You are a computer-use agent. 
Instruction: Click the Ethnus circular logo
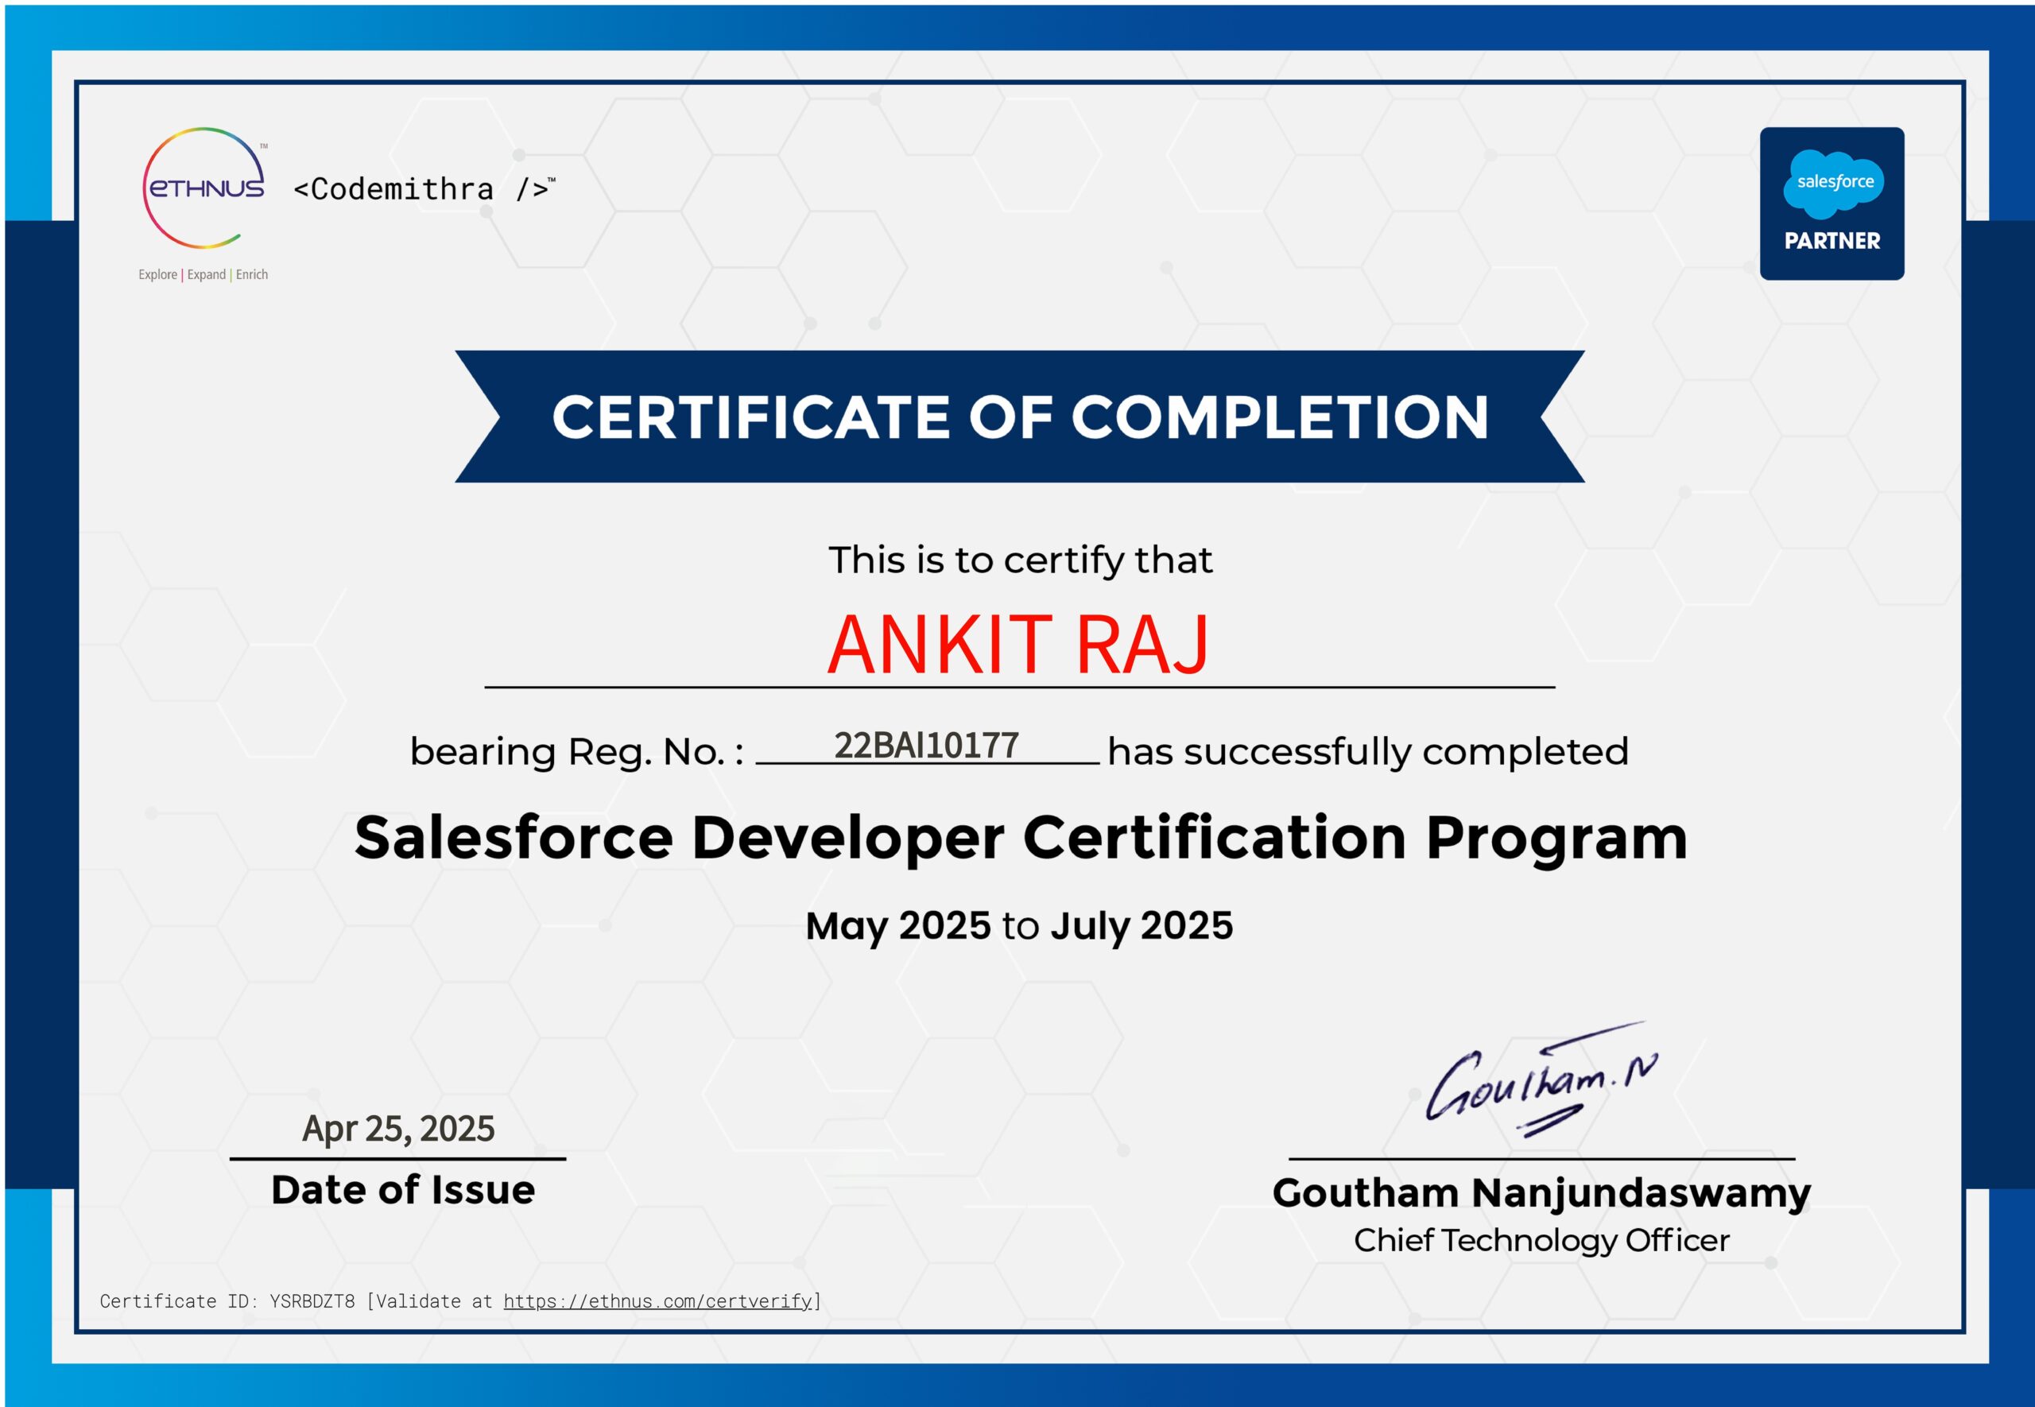click(x=204, y=188)
